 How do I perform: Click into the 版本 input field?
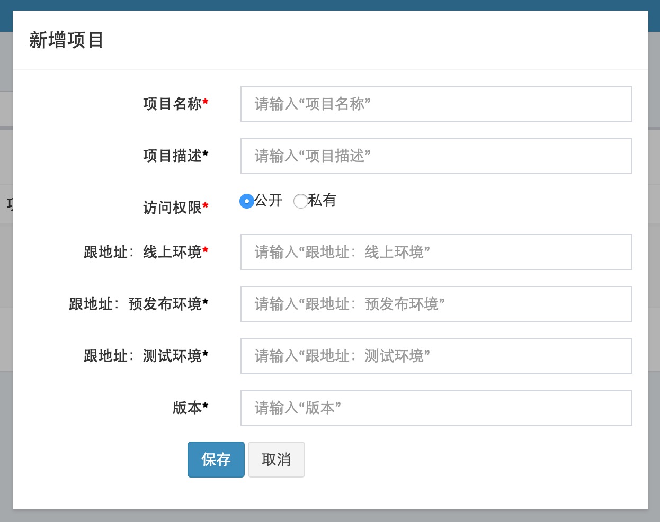pyautogui.click(x=436, y=408)
